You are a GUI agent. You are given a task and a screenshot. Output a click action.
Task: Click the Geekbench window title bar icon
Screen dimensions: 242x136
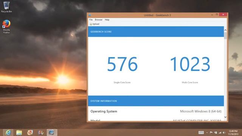(90, 15)
